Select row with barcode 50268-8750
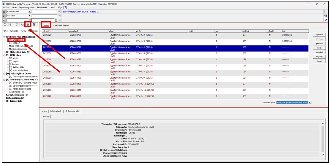 175,36
